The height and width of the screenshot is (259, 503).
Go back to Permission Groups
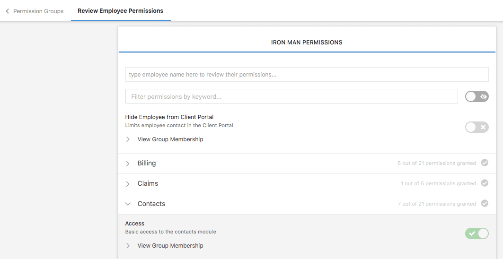coord(38,11)
